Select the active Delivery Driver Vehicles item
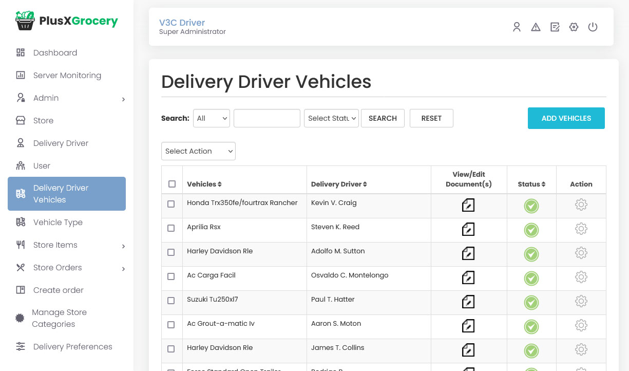This screenshot has height=371, width=629. coord(67,194)
